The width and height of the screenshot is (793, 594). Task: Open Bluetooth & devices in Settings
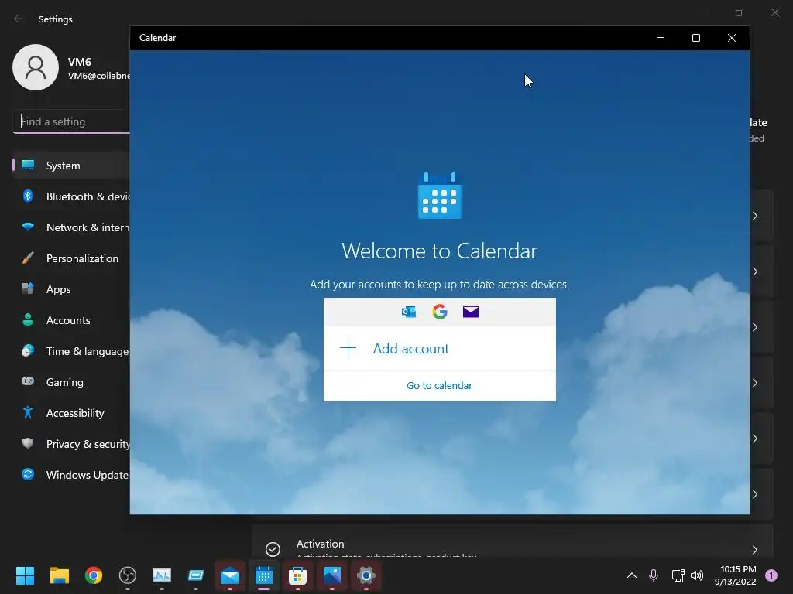tap(71, 196)
